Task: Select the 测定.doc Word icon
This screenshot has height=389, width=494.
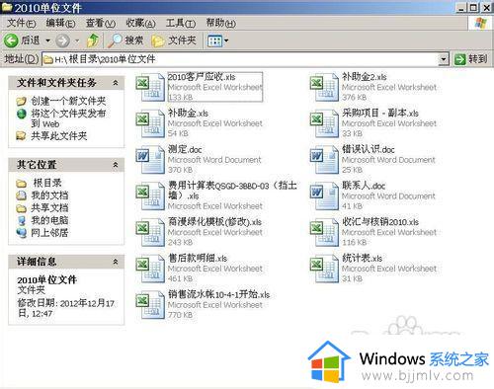Action: pos(150,159)
